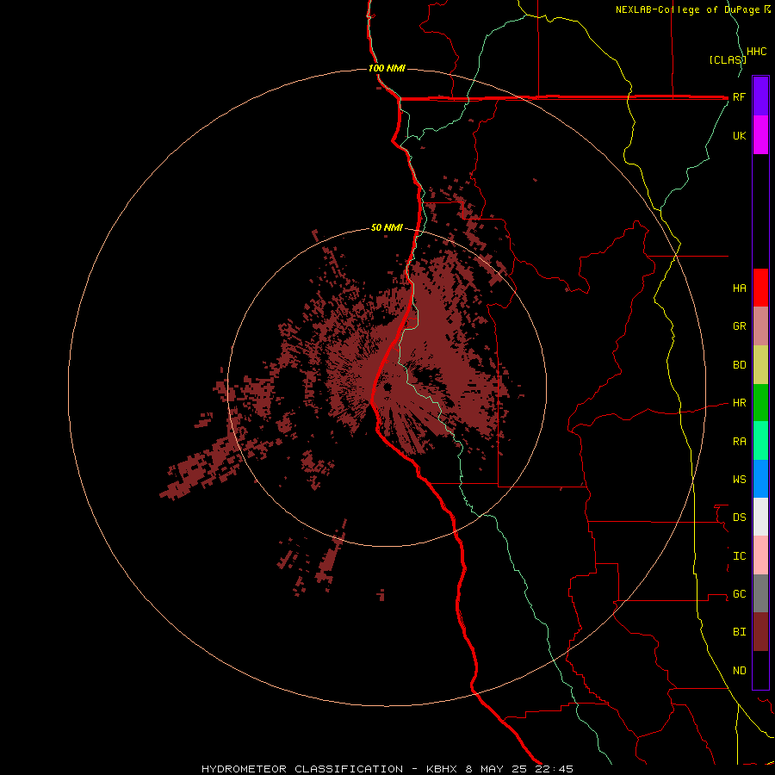Click the 'NEXLAB-College of DuPage' credit text

[x=689, y=9]
